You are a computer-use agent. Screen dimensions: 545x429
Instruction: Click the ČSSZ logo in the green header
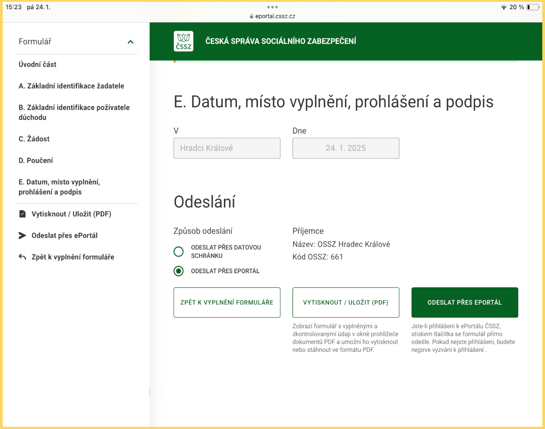183,41
